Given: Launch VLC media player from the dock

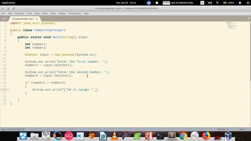Looking at the screenshot, I should 115,136.
